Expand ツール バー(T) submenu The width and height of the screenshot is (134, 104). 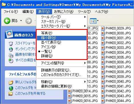62,17
